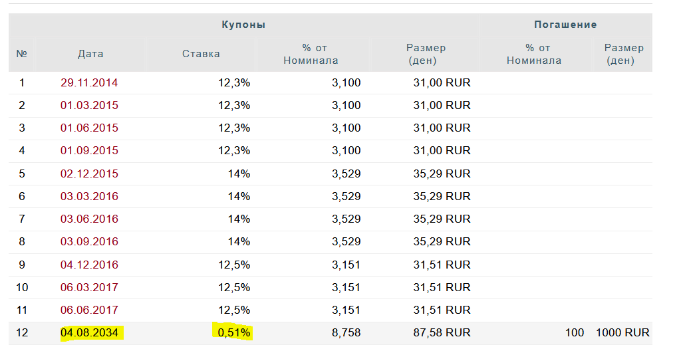
Task: Click the highlighted date 04.08.2034
Action: pos(89,332)
